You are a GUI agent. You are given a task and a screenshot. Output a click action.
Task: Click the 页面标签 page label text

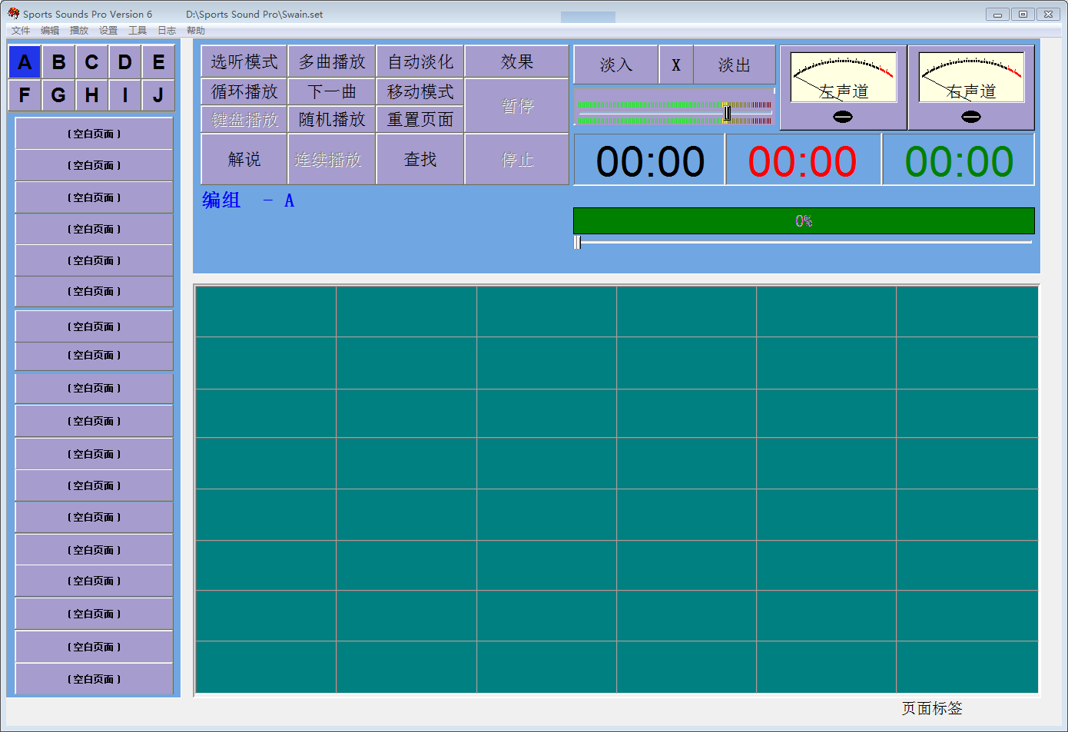[932, 708]
